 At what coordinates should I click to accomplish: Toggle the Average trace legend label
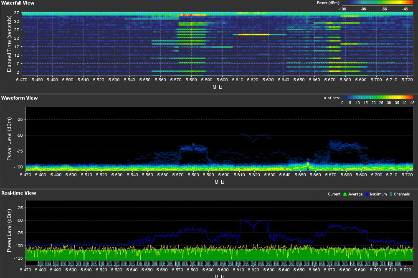point(355,194)
